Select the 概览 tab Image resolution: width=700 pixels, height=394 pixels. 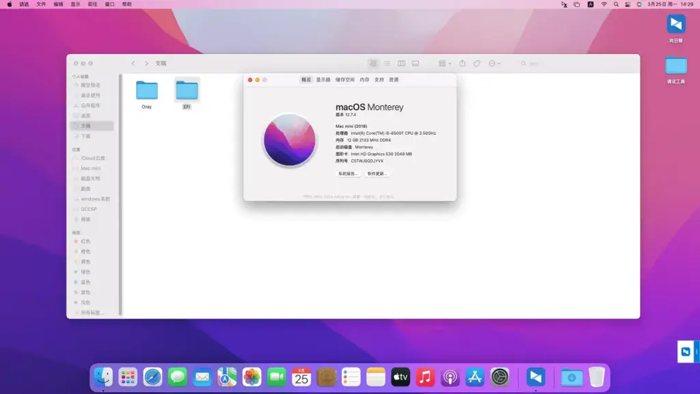(306, 79)
